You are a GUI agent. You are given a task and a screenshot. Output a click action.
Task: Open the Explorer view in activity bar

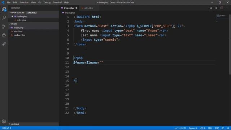coord(4,9)
